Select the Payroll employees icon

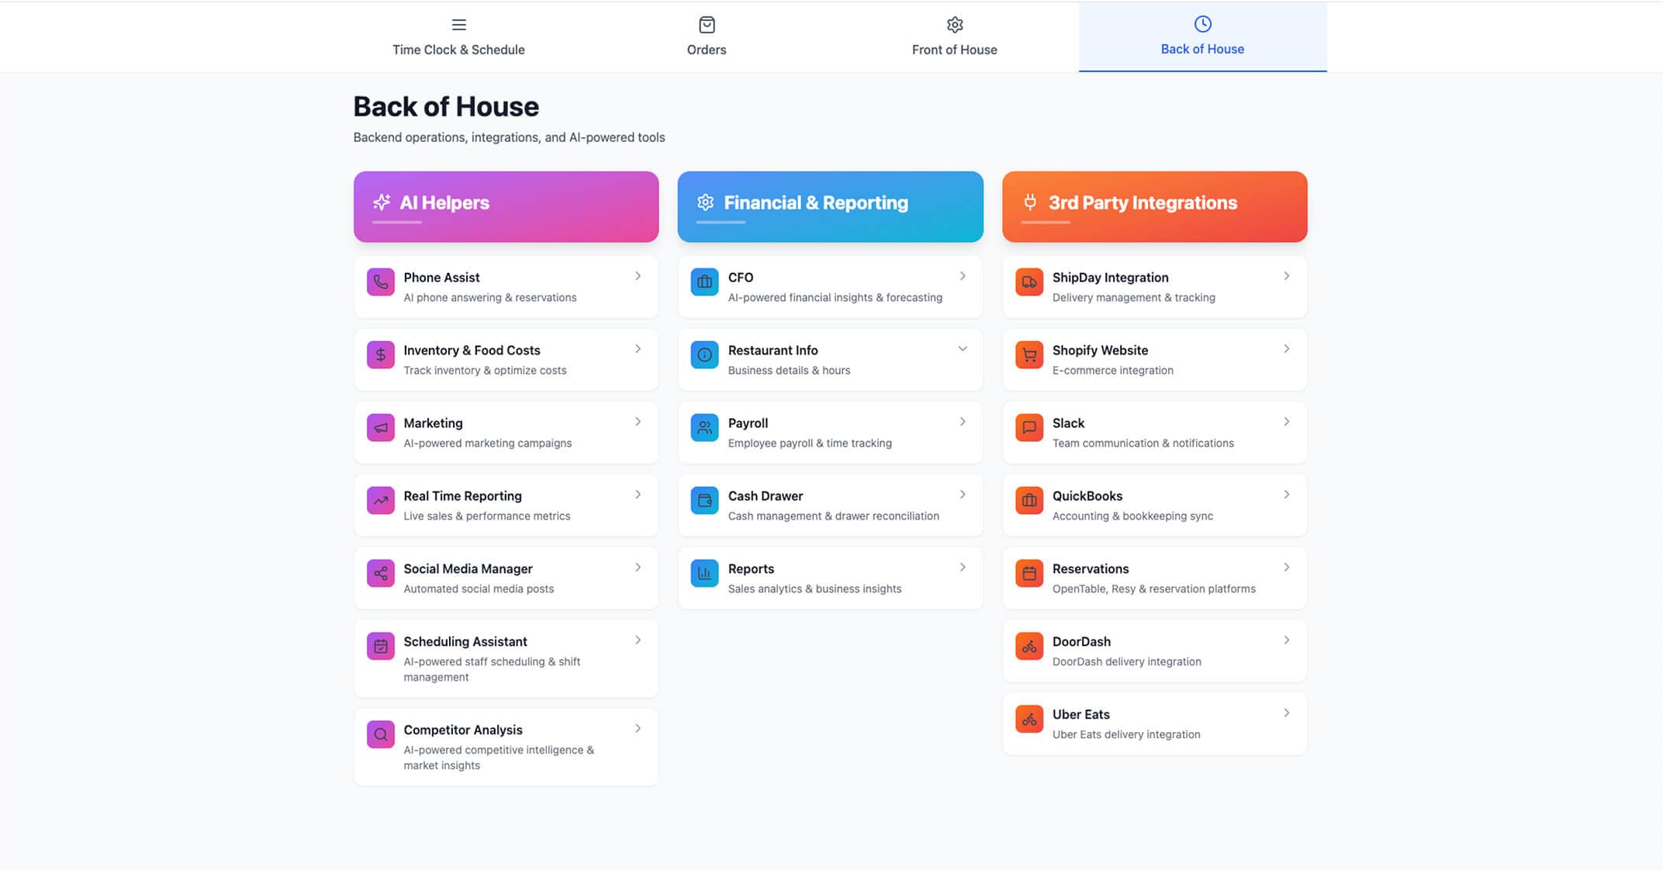click(704, 428)
